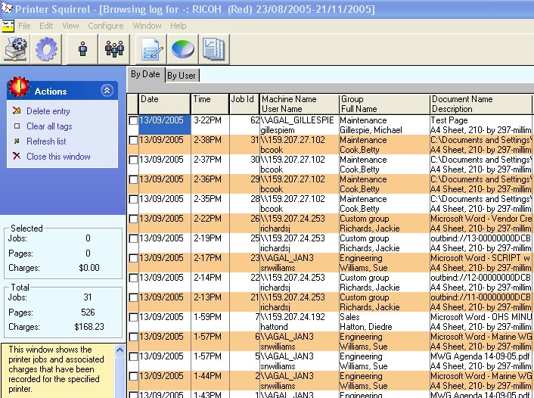The height and width of the screenshot is (398, 534).
Task: Tag the 2-22PM job 26 checkbox
Action: coord(133,219)
